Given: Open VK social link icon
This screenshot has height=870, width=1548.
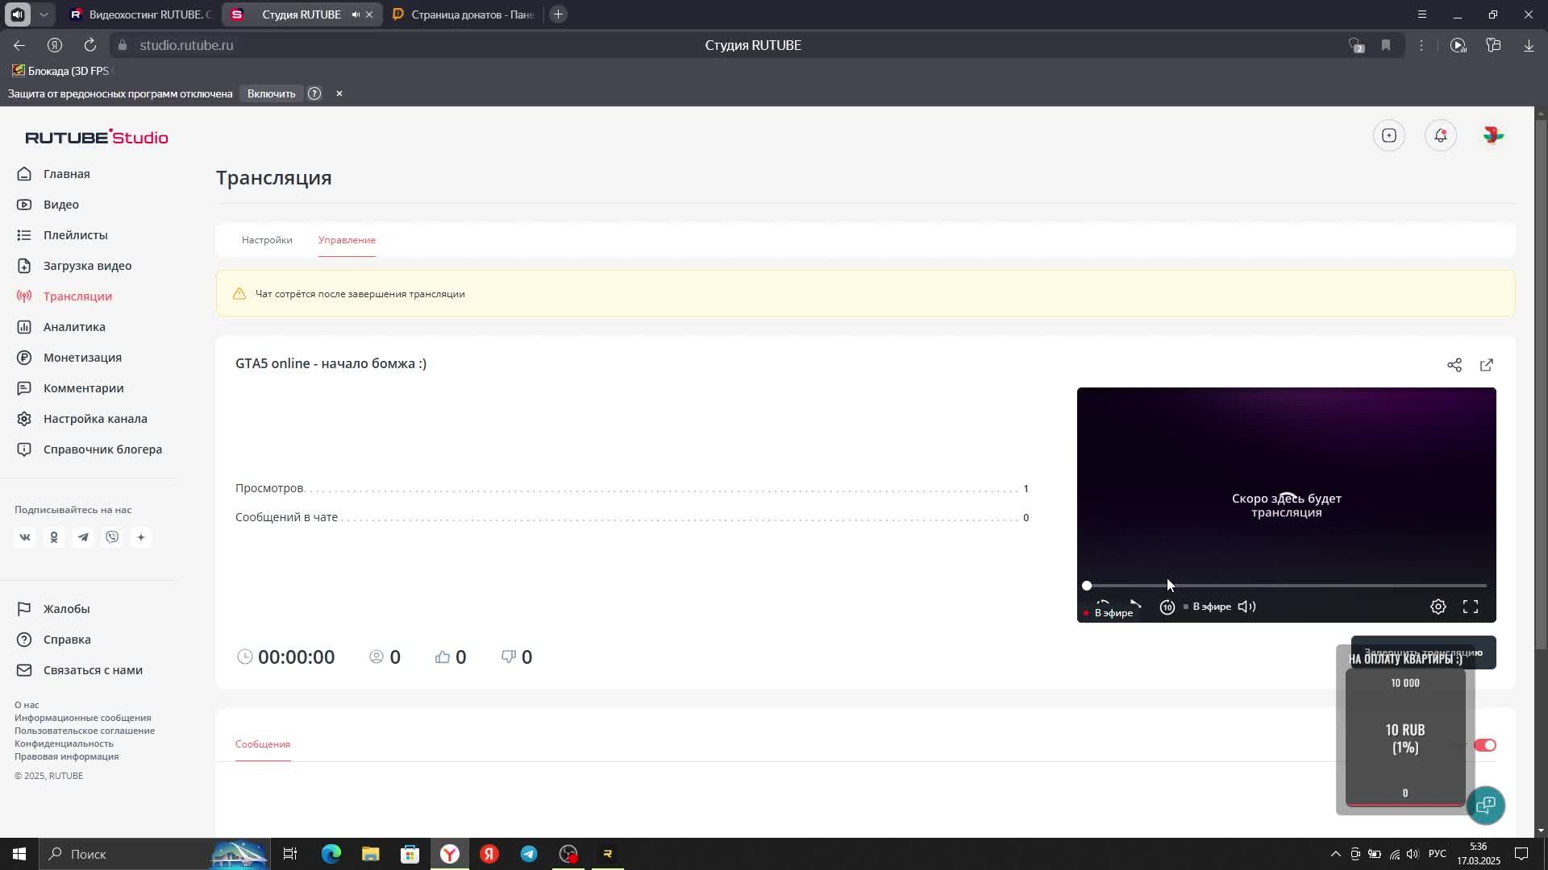Looking at the screenshot, I should click(25, 537).
